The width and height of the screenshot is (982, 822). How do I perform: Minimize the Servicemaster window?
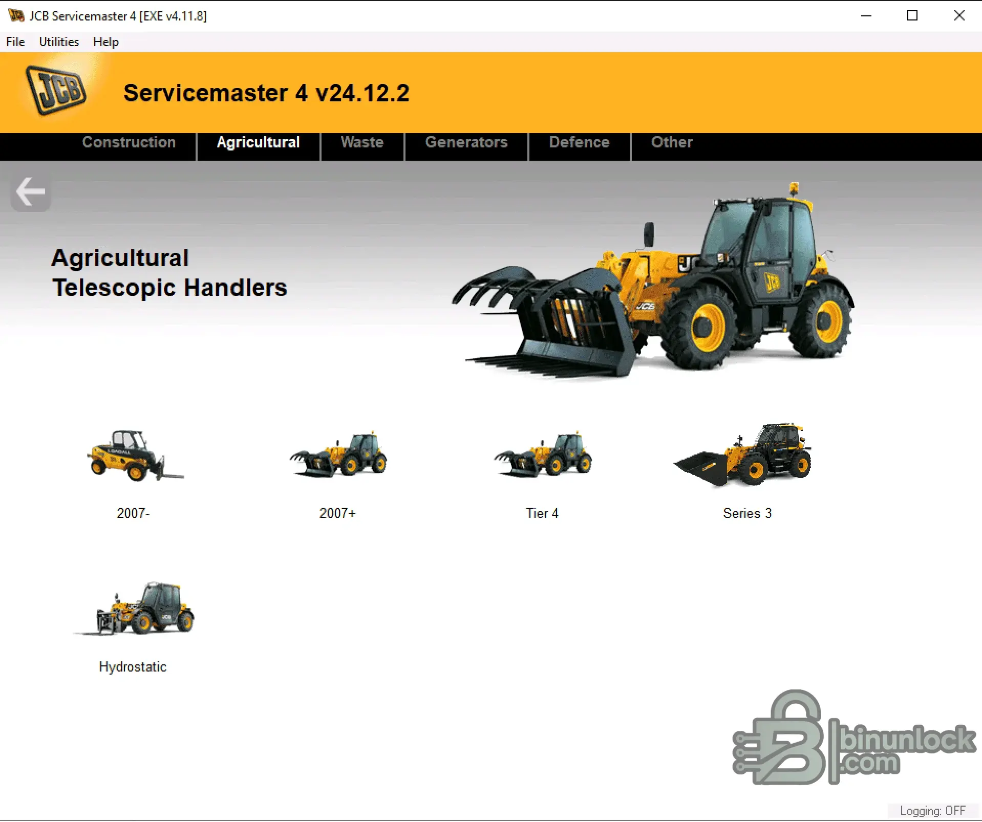point(866,16)
